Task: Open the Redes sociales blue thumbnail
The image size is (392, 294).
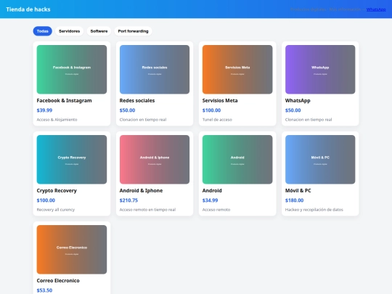Action: tap(155, 70)
